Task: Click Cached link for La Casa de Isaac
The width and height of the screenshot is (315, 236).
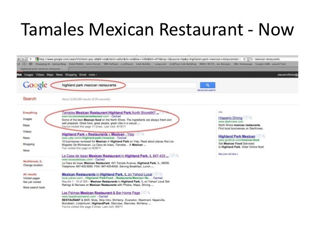Action: coord(100,159)
